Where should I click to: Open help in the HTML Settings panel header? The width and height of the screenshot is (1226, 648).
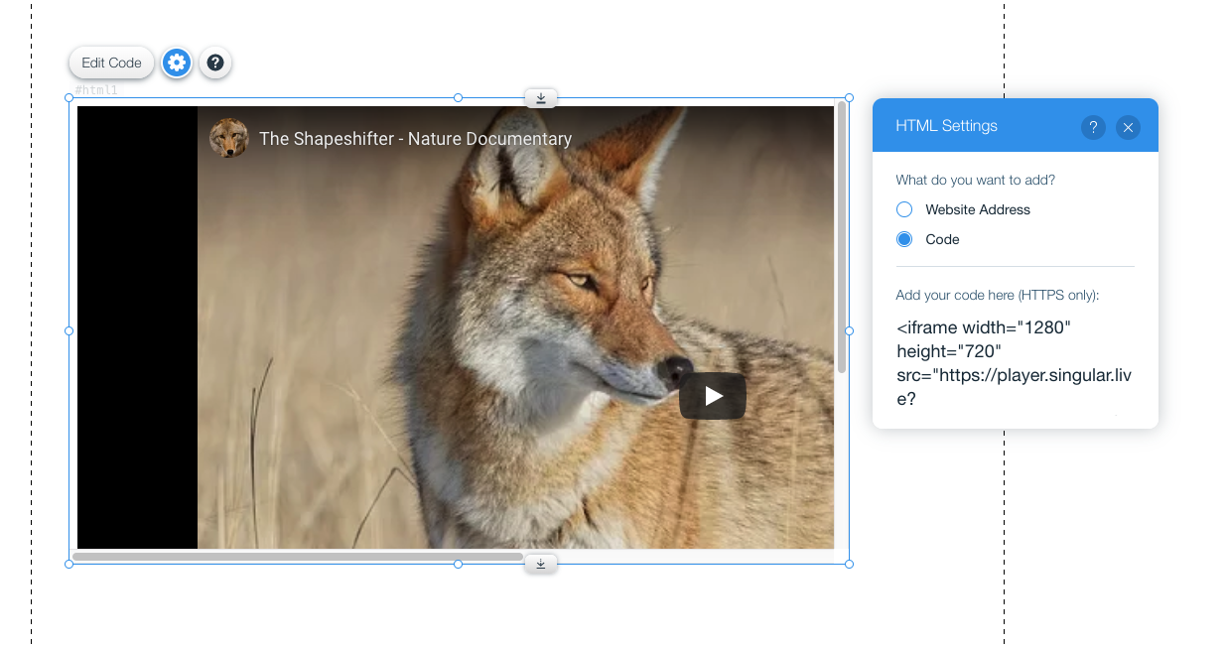coord(1093,127)
